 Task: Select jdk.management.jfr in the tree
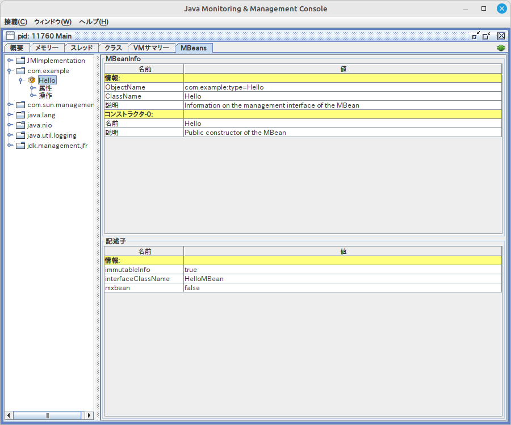click(57, 146)
